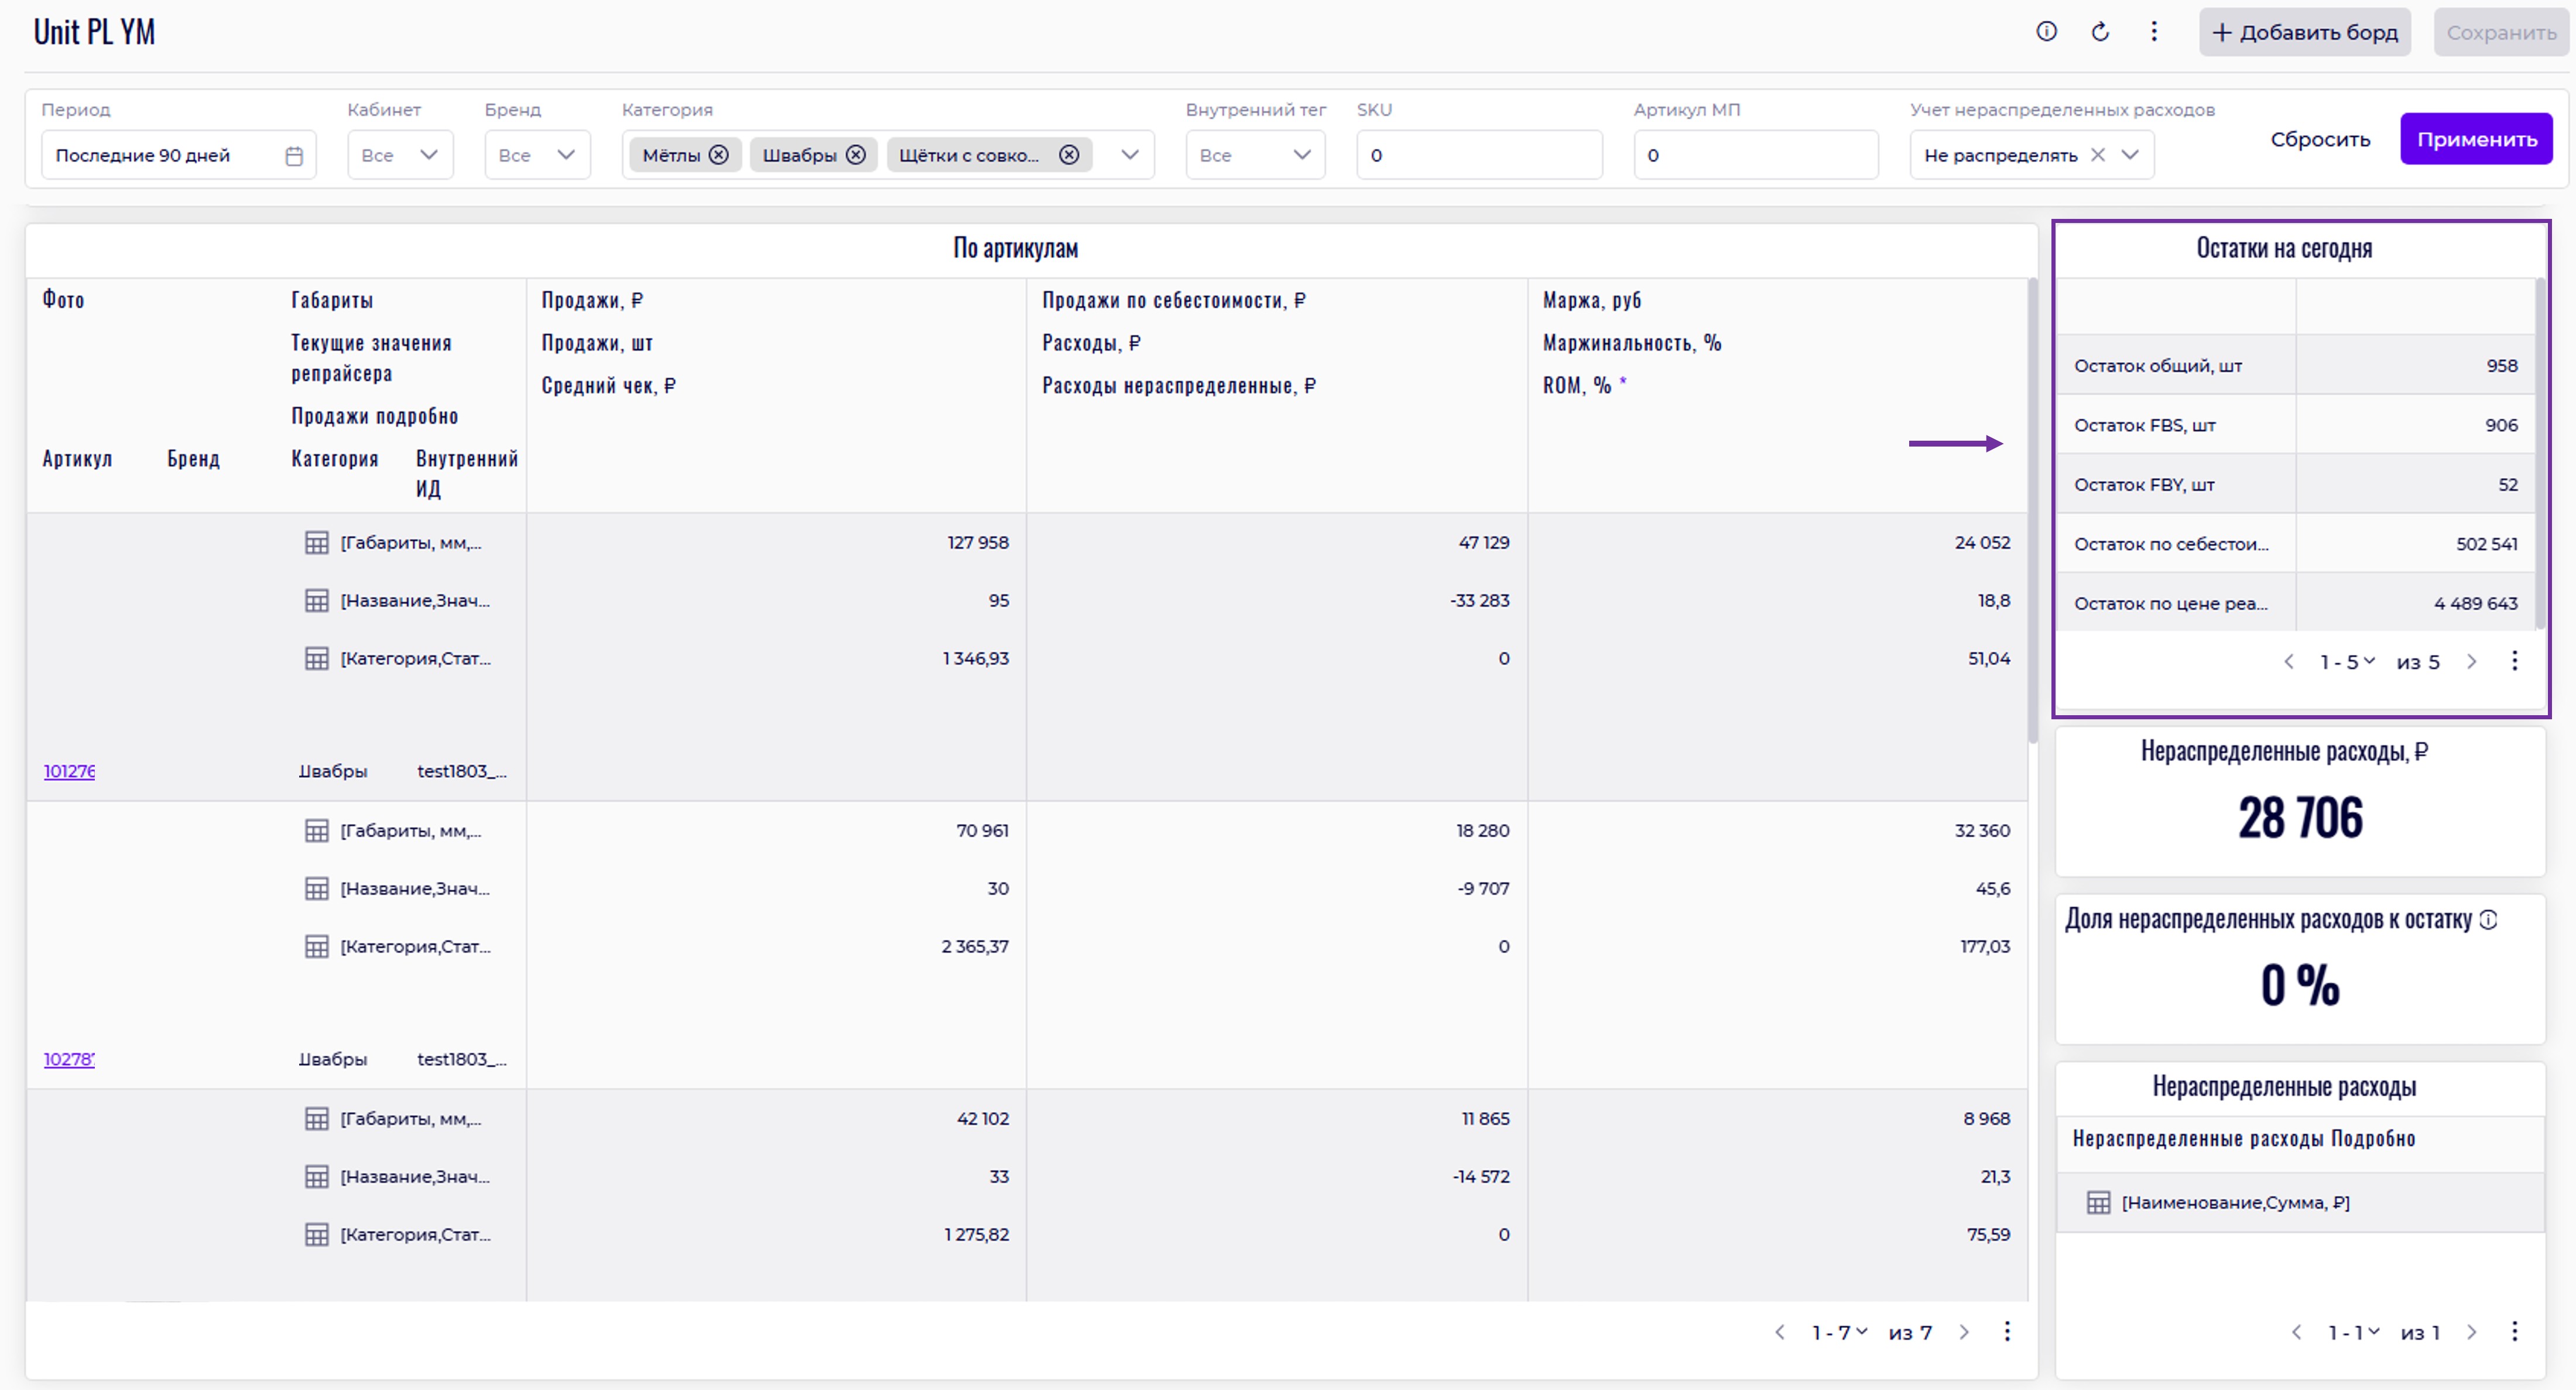The width and height of the screenshot is (2576, 1390).
Task: Expand the Кабинет dropdown
Action: point(400,155)
